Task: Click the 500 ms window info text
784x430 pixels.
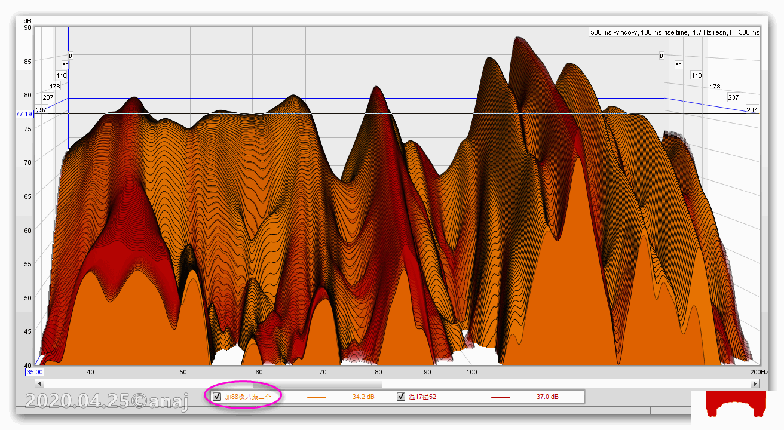Action: coord(675,32)
